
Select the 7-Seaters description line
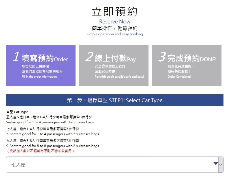[53, 134]
